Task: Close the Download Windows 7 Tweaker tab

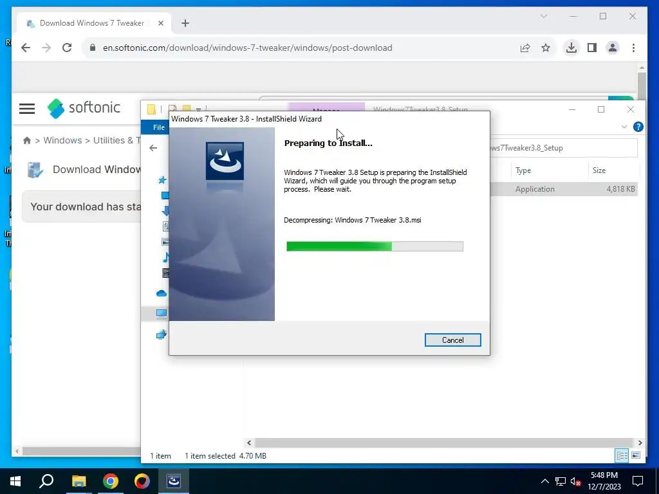Action: point(160,23)
